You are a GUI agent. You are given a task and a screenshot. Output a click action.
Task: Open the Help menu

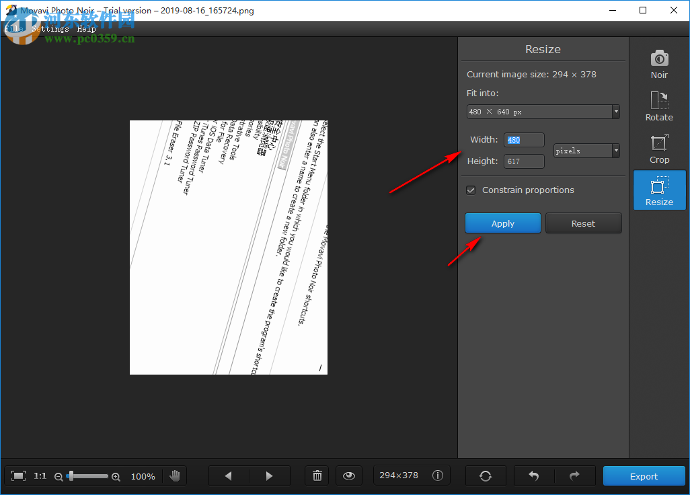click(86, 28)
